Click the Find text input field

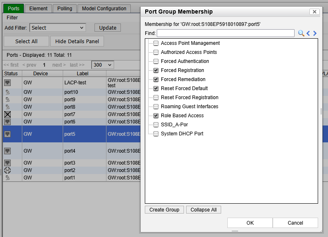tap(225, 33)
